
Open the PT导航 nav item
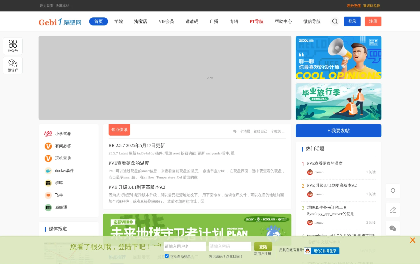click(257, 21)
